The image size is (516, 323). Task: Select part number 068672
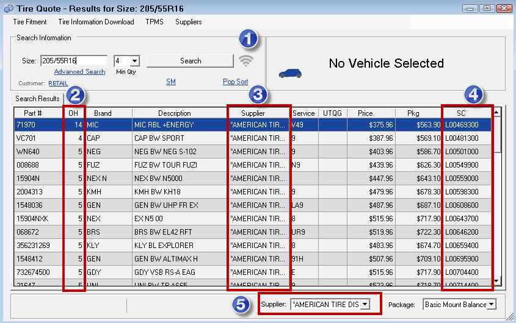(x=27, y=232)
